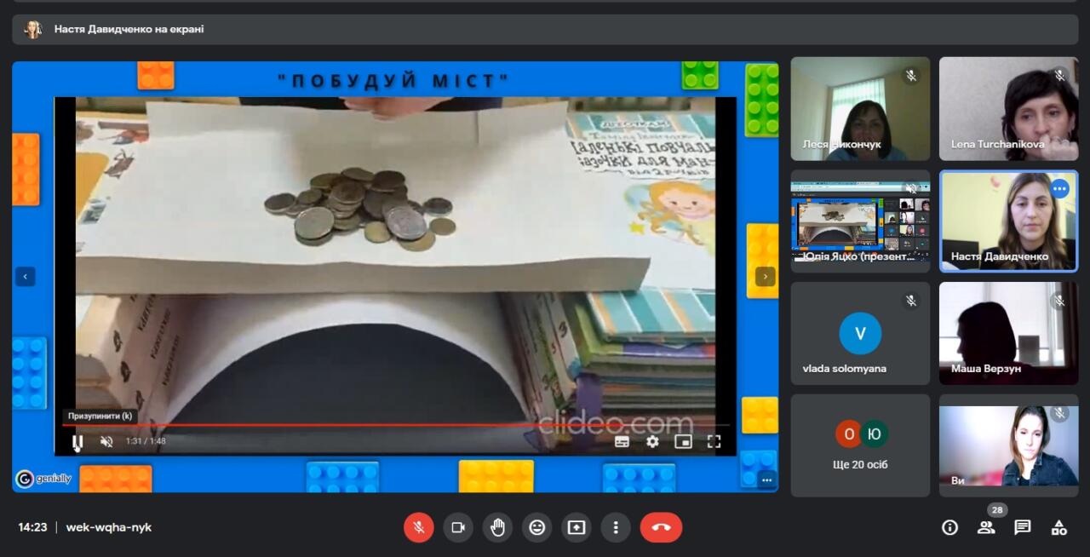Toggle subtitles on the video player
This screenshot has width=1090, height=557.
tap(622, 441)
